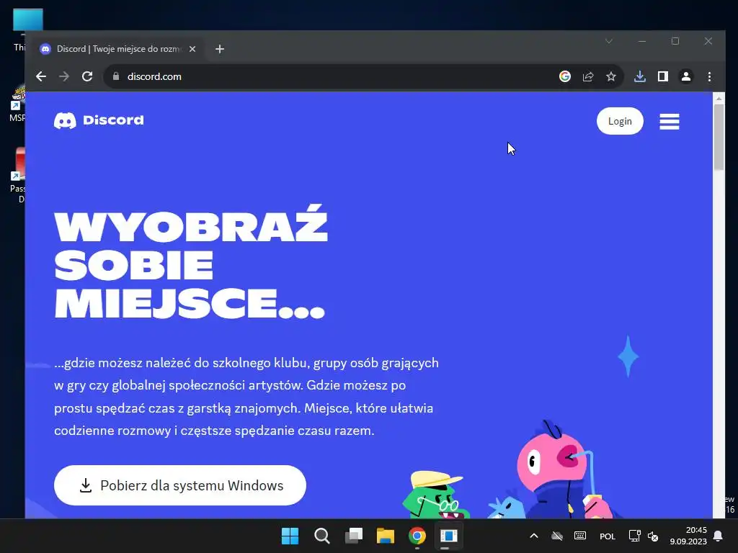Image resolution: width=738 pixels, height=553 pixels.
Task: Click the discord.com address bar
Action: (329, 76)
